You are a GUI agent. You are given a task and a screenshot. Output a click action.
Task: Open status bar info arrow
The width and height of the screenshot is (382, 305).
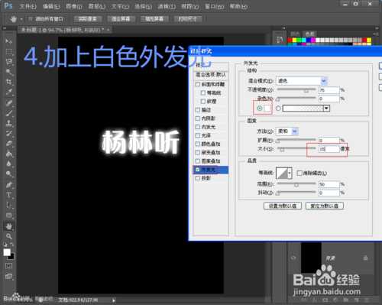[114, 300]
